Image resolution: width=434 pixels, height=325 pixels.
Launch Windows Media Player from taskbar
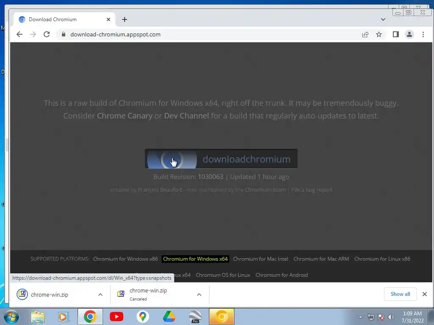[64, 317]
